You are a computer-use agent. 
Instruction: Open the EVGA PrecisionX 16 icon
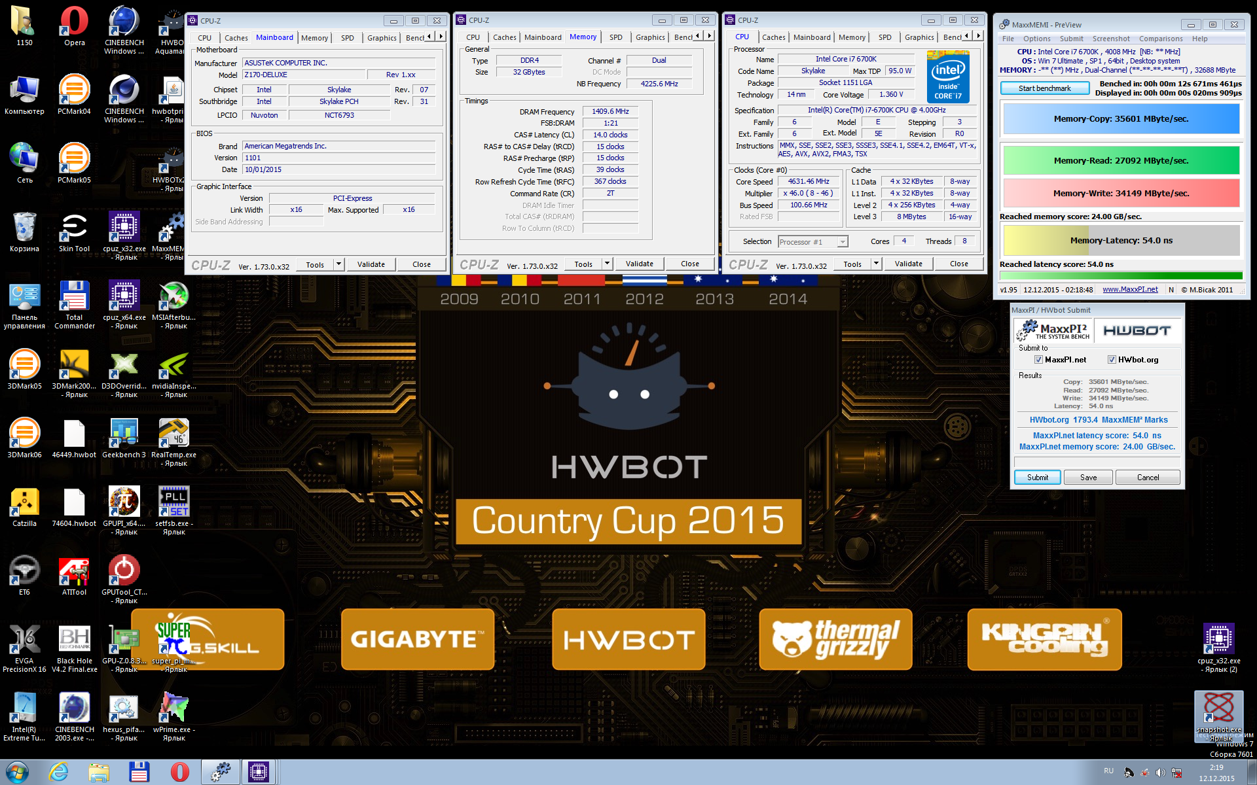[24, 648]
